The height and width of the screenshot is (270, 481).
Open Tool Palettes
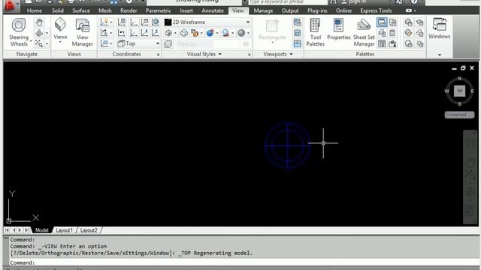pyautogui.click(x=315, y=32)
